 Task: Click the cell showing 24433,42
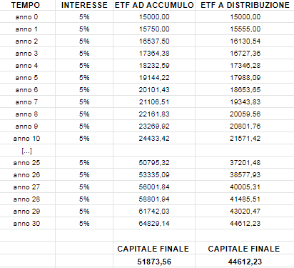coord(154,139)
